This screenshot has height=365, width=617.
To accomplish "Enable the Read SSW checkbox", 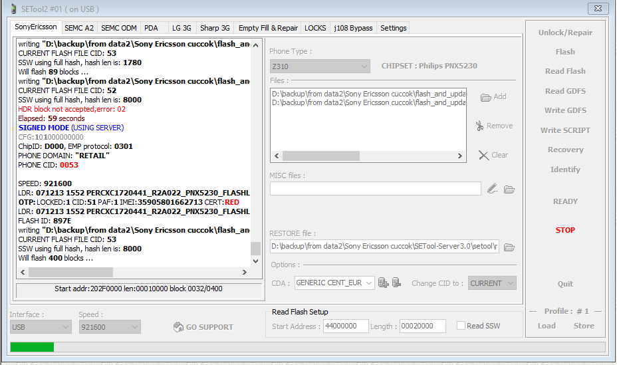I will (x=461, y=326).
